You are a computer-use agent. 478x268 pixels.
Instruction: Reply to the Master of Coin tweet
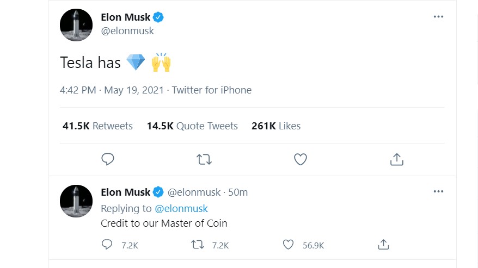[x=107, y=245]
